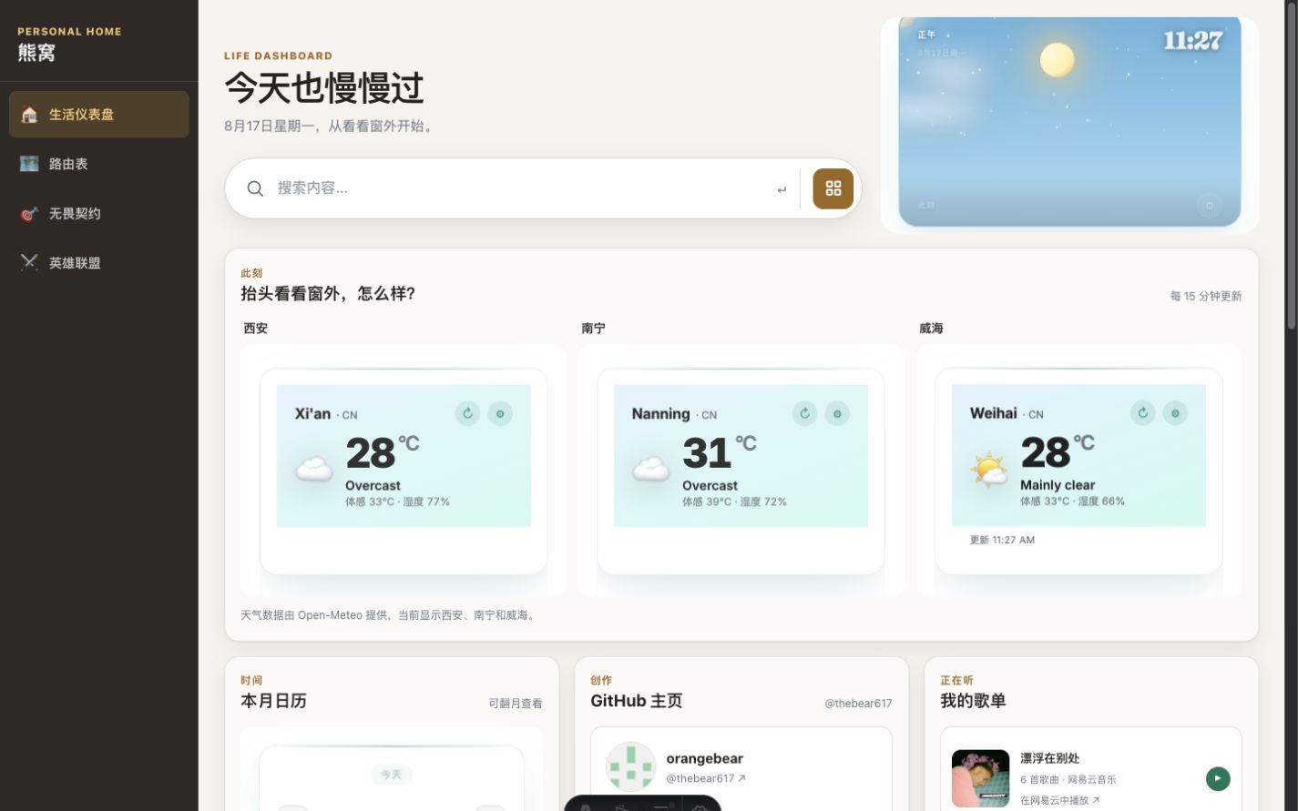Click the 漂浮在别处 playlist title
The width and height of the screenshot is (1298, 811).
click(1049, 757)
